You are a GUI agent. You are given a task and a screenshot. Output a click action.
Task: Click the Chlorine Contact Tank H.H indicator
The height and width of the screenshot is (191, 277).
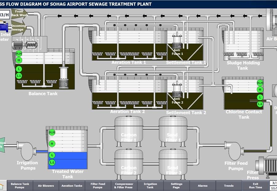click(260, 83)
